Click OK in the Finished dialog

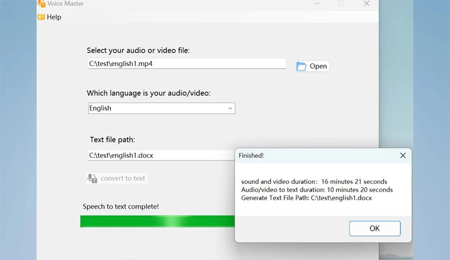pos(375,228)
